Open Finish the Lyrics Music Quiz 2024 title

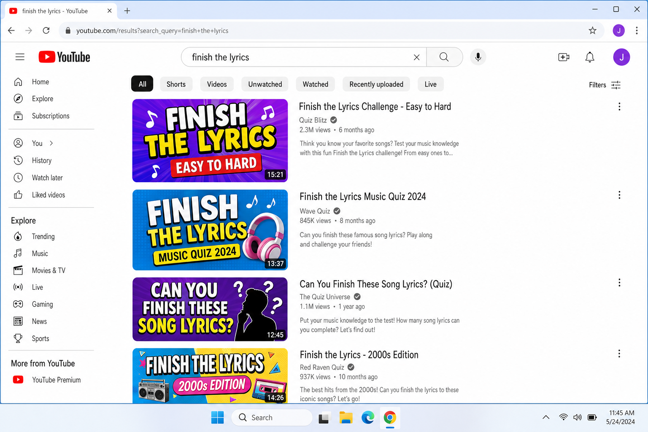(x=363, y=197)
